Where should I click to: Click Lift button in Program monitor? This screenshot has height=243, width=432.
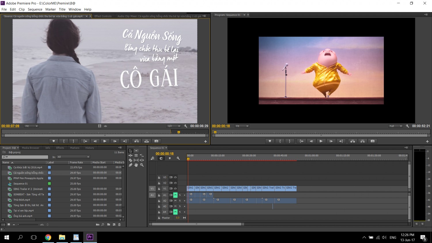(353, 141)
